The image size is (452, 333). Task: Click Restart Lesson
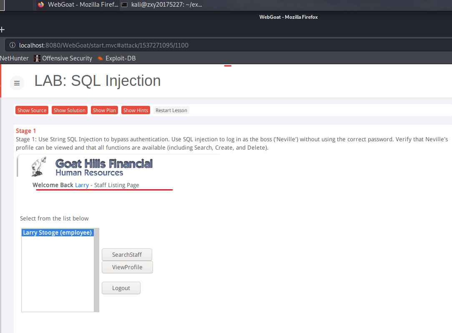(x=171, y=110)
